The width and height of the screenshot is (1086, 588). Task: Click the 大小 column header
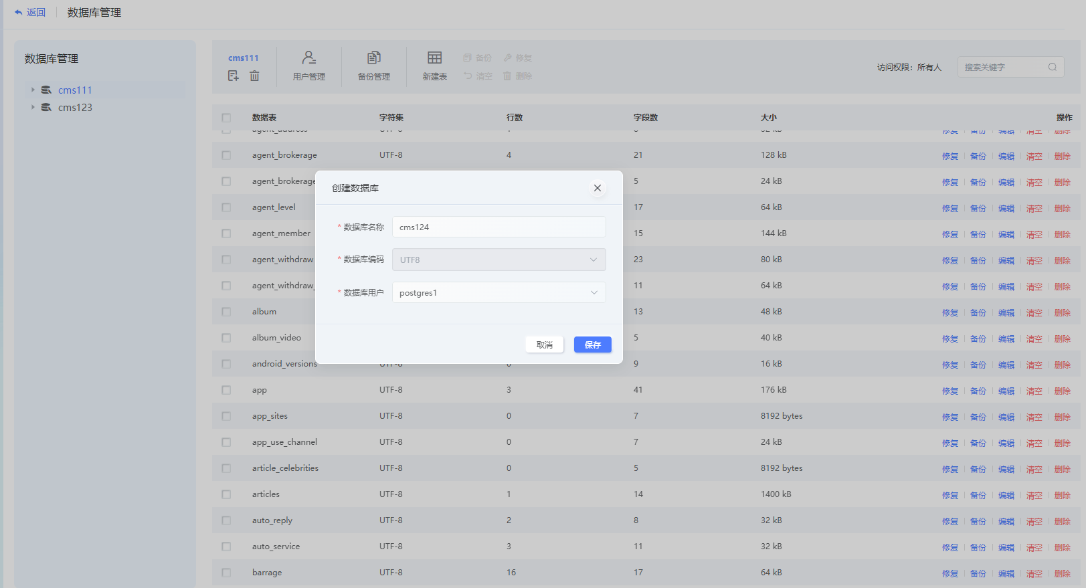[x=769, y=117]
